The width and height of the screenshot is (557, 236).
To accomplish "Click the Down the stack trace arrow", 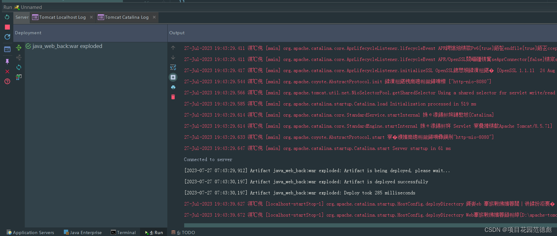I will tap(173, 57).
